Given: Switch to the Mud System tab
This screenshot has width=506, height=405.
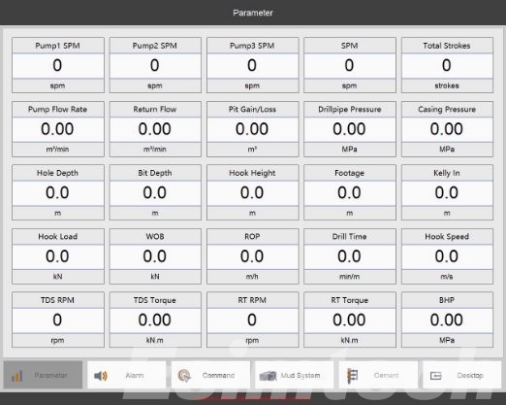Looking at the screenshot, I should pyautogui.click(x=295, y=375).
